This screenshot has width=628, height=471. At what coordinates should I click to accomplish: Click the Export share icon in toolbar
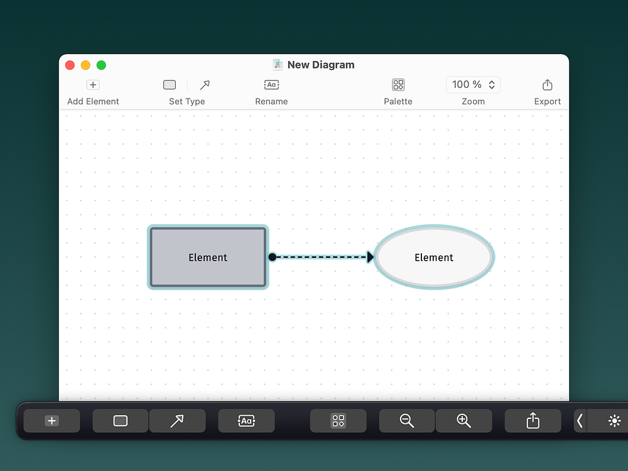(x=547, y=85)
